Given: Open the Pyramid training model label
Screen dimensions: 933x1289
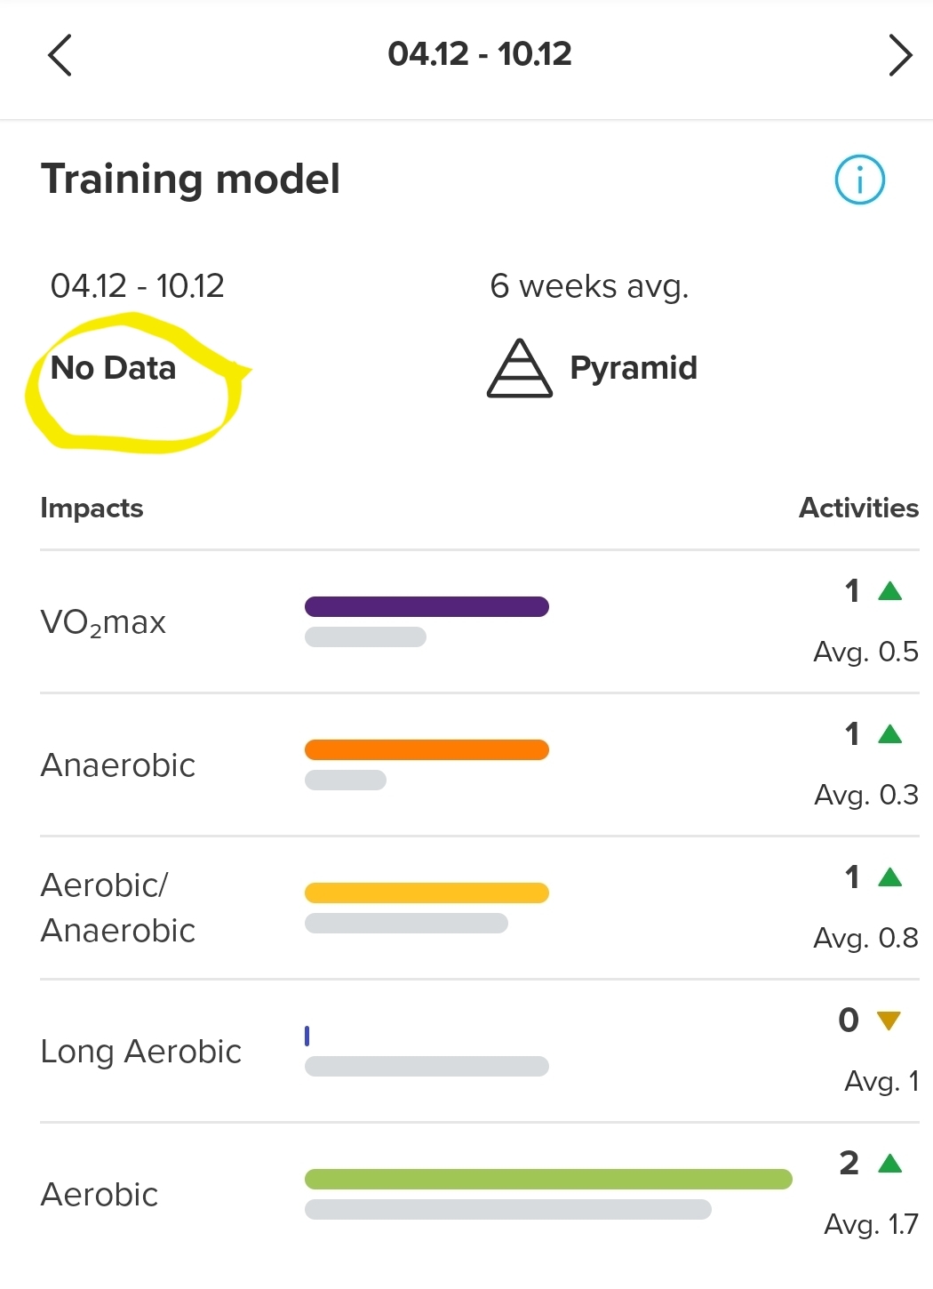Looking at the screenshot, I should pos(634,368).
